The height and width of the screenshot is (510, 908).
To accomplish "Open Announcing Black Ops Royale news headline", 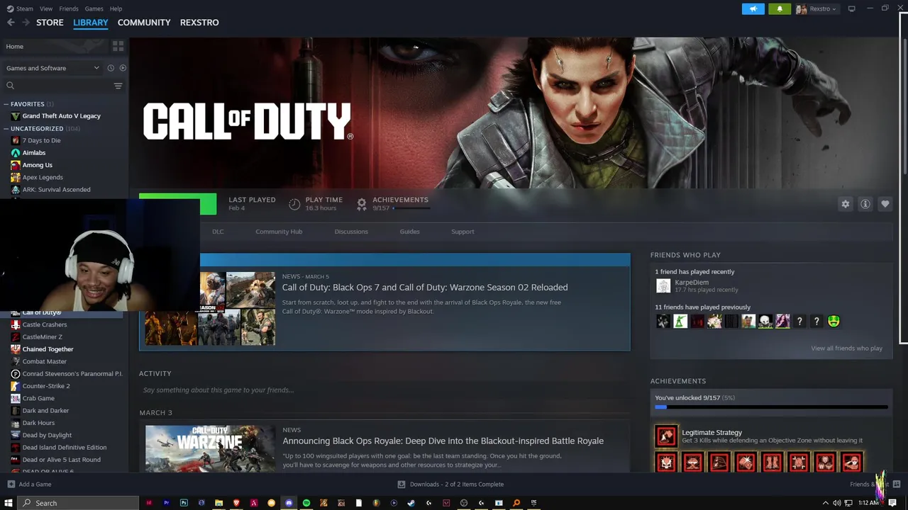I will 443,441.
